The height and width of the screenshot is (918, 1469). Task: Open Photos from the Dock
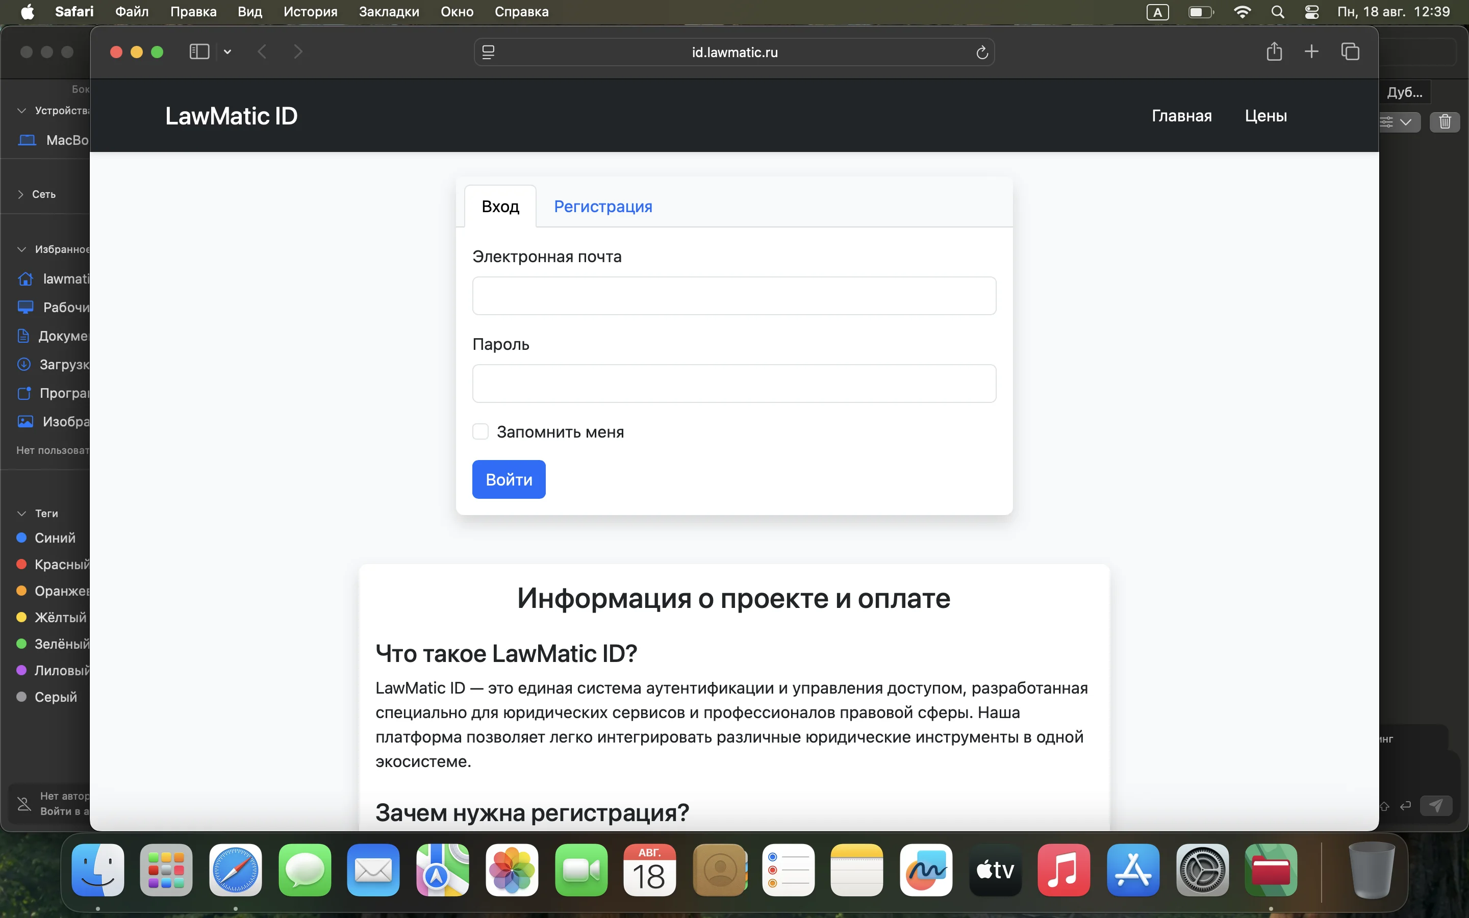(x=512, y=870)
